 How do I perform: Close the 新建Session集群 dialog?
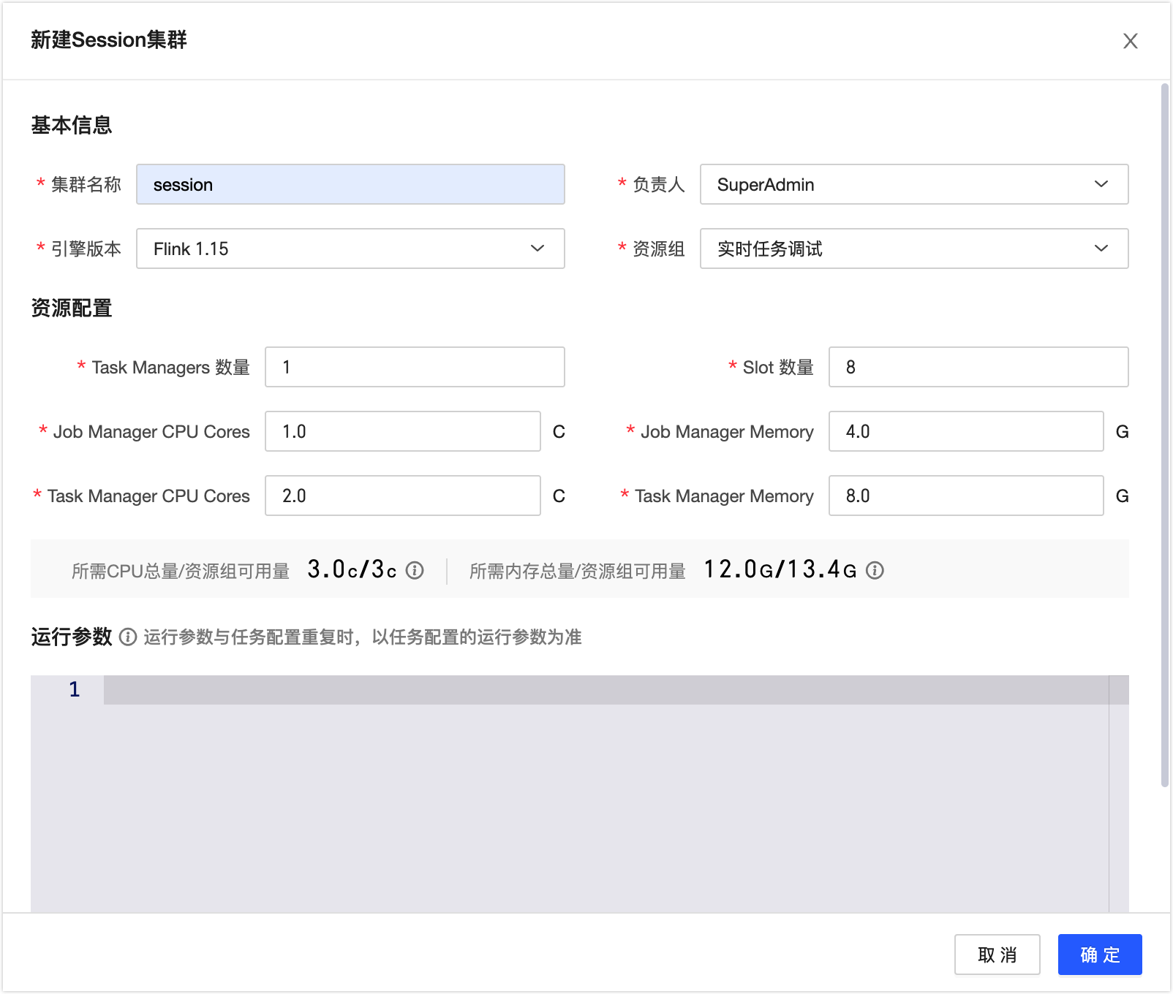pos(1130,41)
